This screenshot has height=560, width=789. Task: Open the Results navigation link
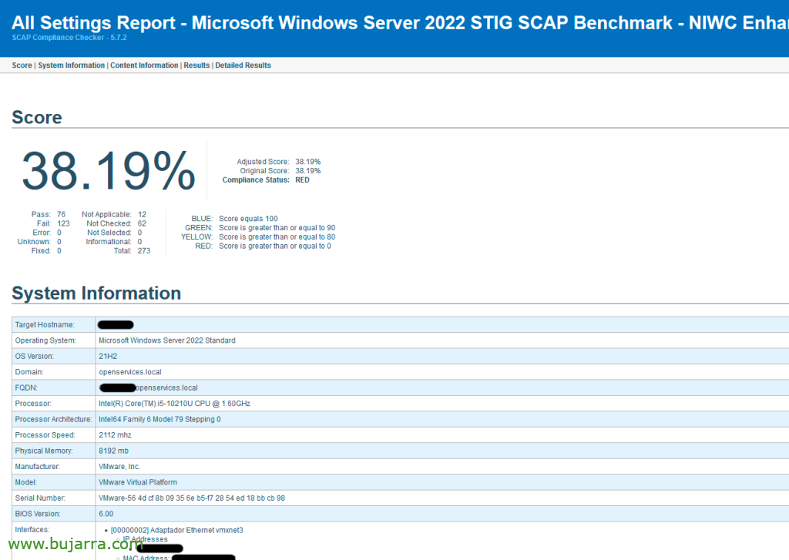[x=196, y=65]
